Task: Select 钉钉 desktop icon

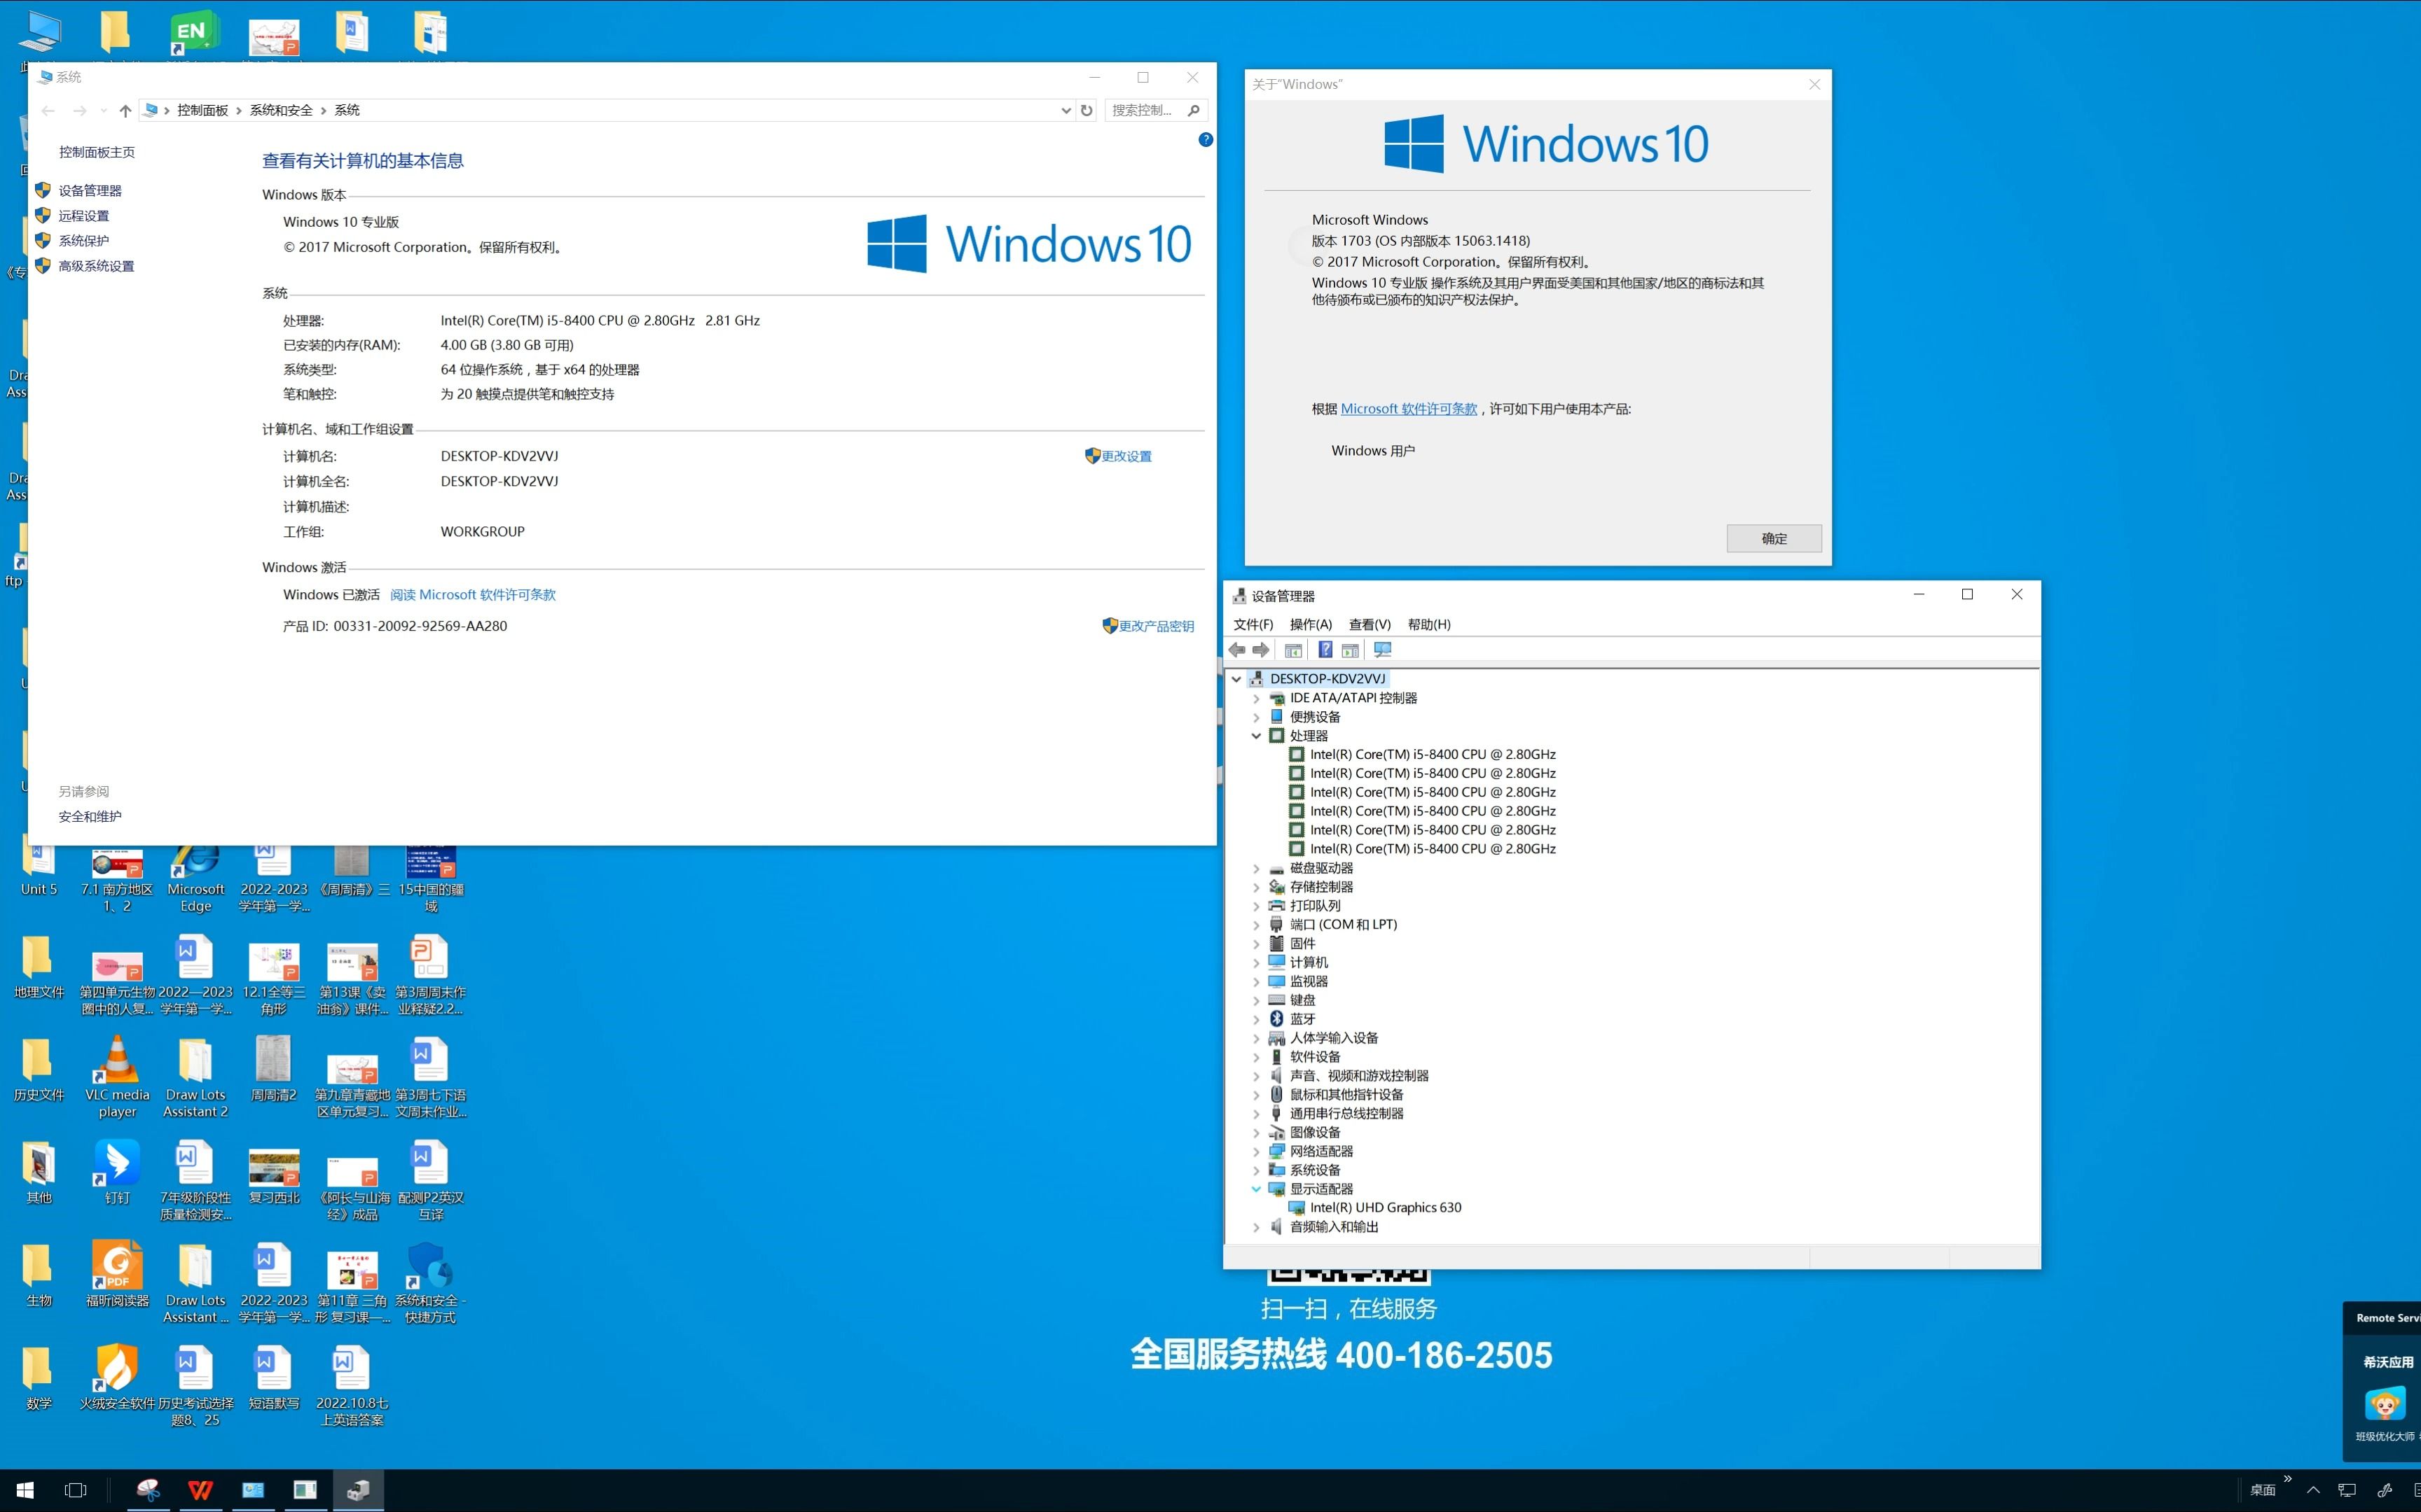Action: coord(117,1172)
